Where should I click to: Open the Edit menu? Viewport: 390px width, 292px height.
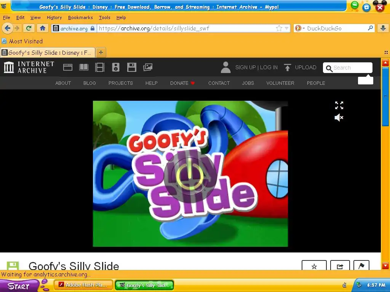pos(20,17)
